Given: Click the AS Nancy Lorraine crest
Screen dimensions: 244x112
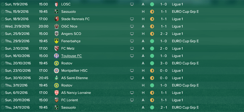Looking at the screenshot, I should [56, 93].
